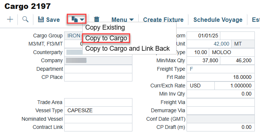Click the floppy disk Save icon
The height and width of the screenshot is (137, 260).
click(41, 19)
